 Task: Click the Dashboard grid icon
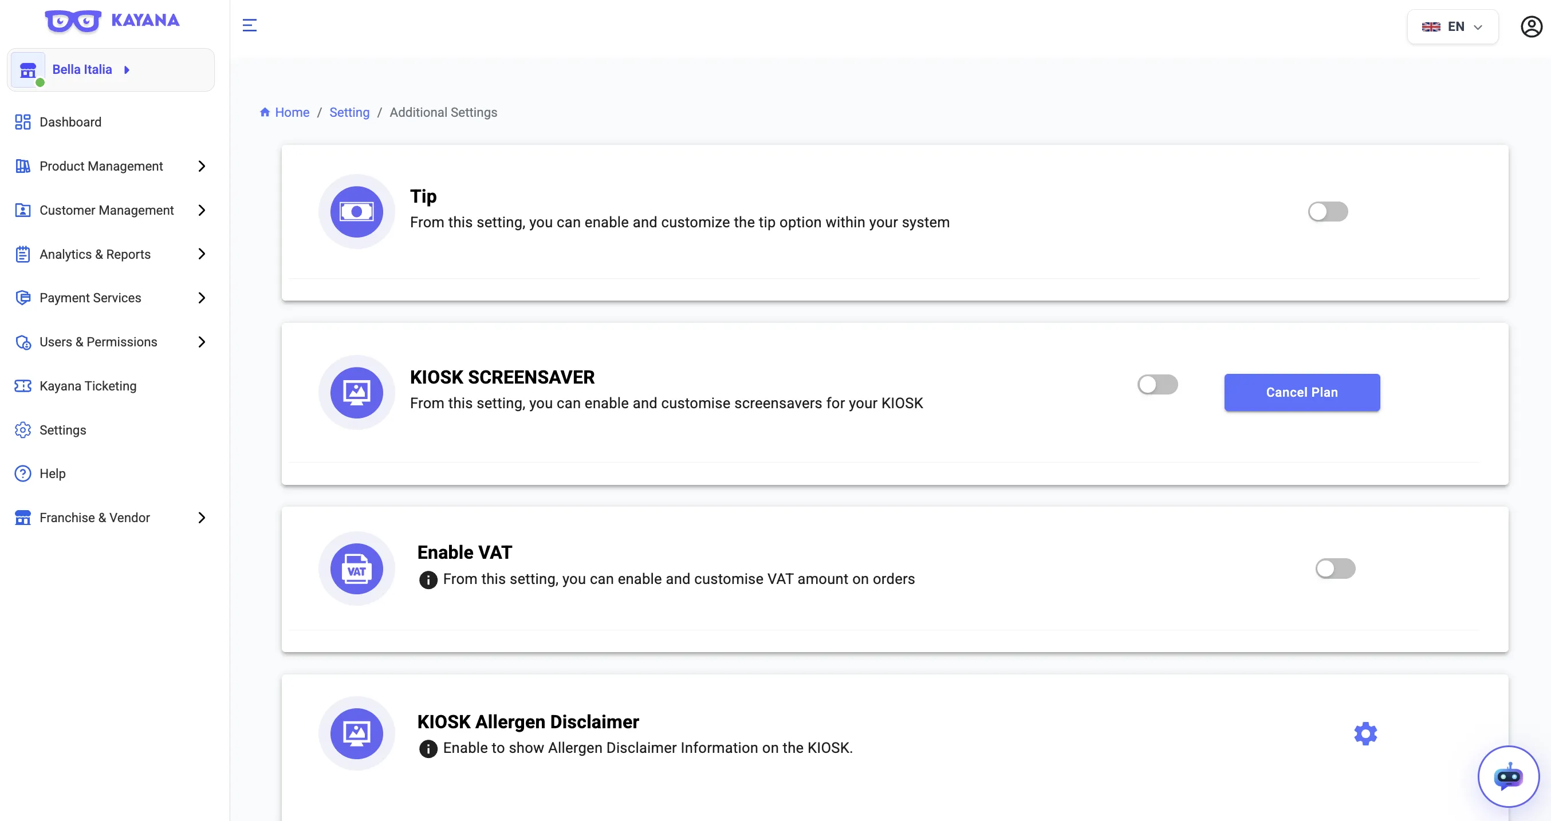coord(23,122)
